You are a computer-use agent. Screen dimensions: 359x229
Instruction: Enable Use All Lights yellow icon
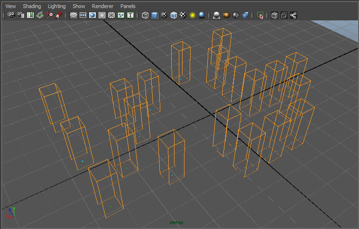click(x=193, y=15)
